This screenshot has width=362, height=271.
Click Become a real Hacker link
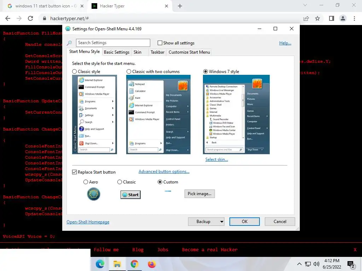[x=210, y=250]
